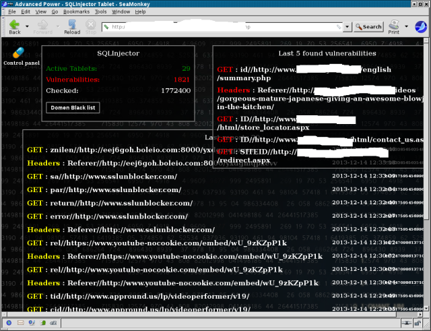Click the 'tid//http://www.appround.us' row
This screenshot has height=331, width=431.
point(138,296)
